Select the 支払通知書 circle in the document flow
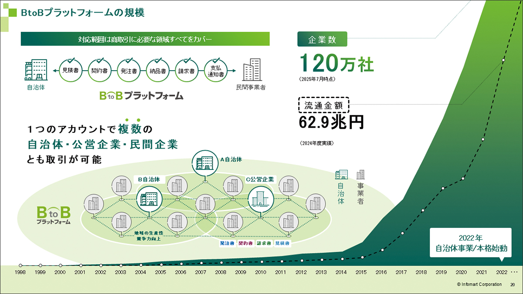The image size is (523, 294). (217, 70)
